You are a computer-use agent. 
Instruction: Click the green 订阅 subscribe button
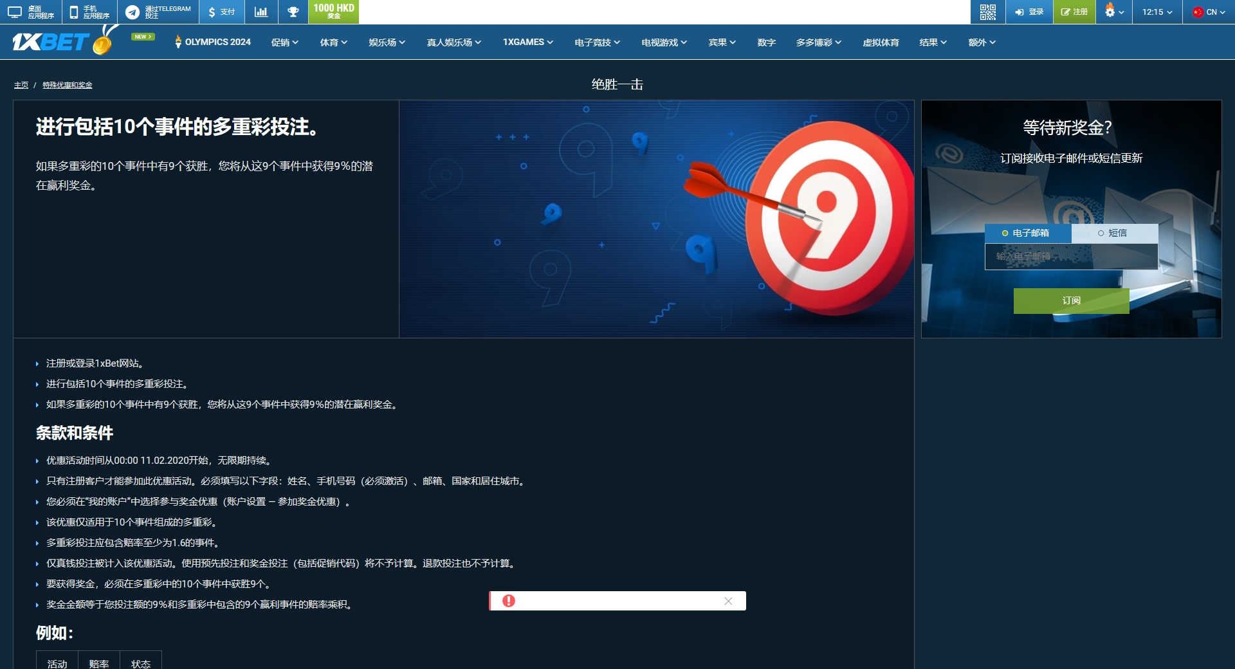click(1072, 300)
